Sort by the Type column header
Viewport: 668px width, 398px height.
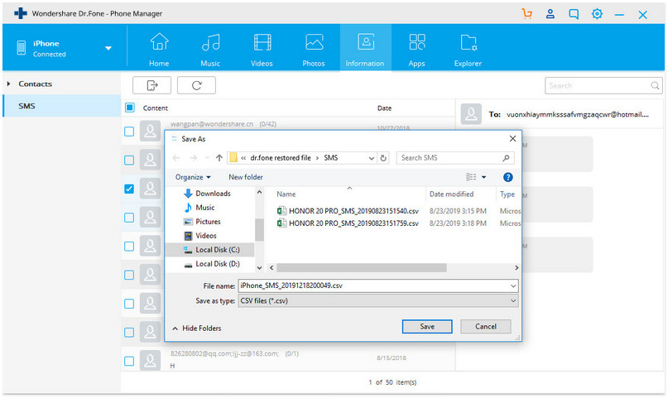pos(508,194)
